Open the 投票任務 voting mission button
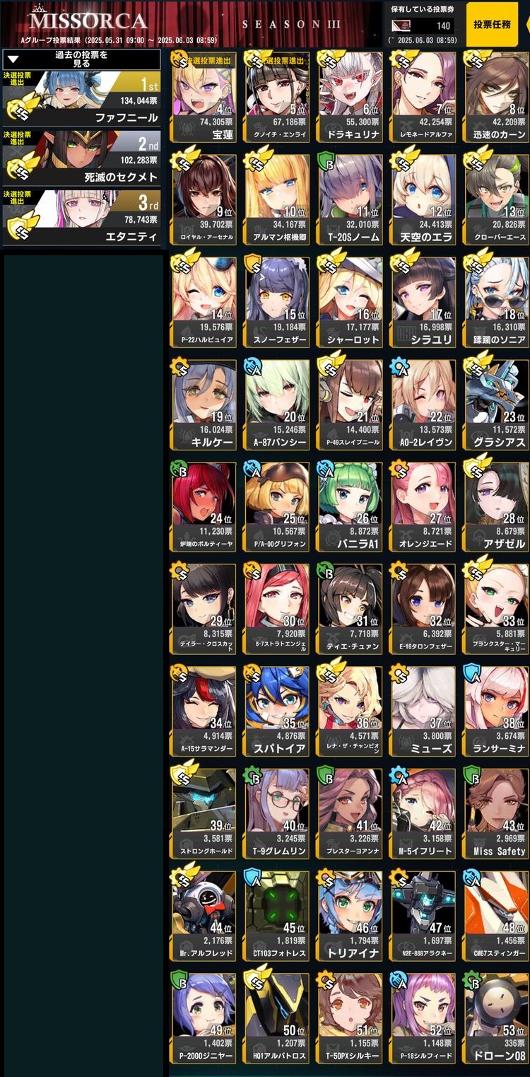Viewport: 530px width, 1077px height. 497,24
